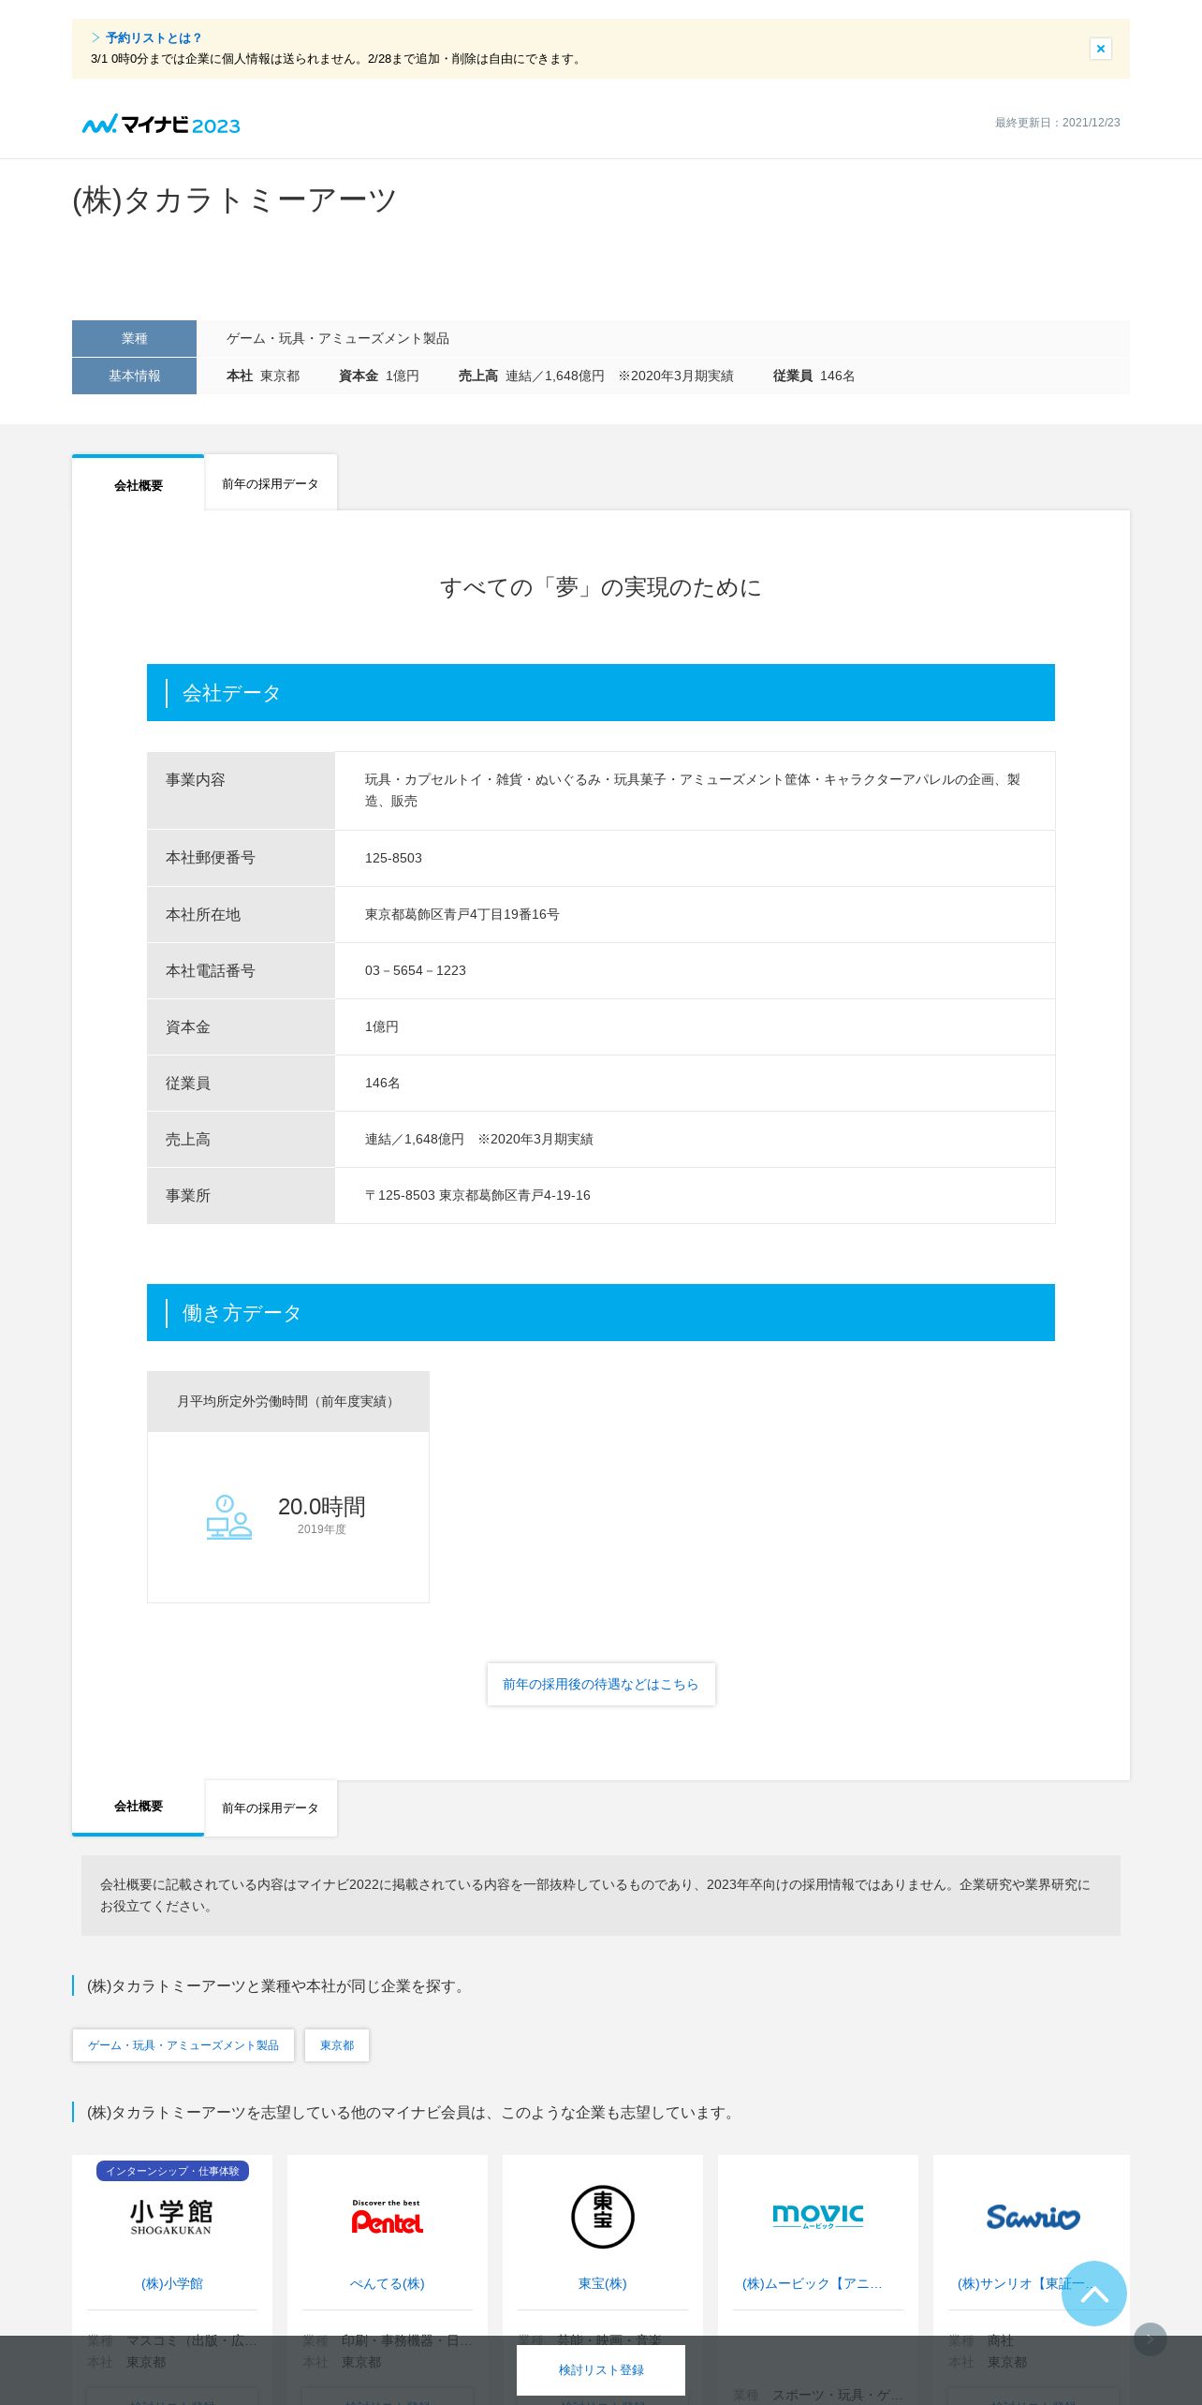This screenshot has width=1202, height=2405.
Task: Click the 最終更新日：2021/12/23 text
Action: tap(1057, 123)
